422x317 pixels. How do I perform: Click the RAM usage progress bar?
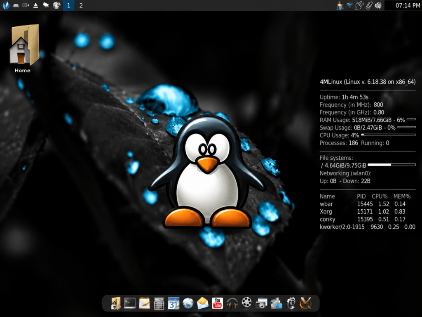coord(411,119)
